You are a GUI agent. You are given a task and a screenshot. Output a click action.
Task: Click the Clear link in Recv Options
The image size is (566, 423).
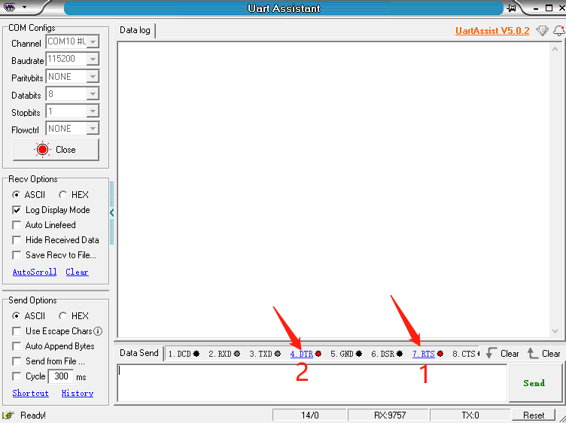point(77,272)
